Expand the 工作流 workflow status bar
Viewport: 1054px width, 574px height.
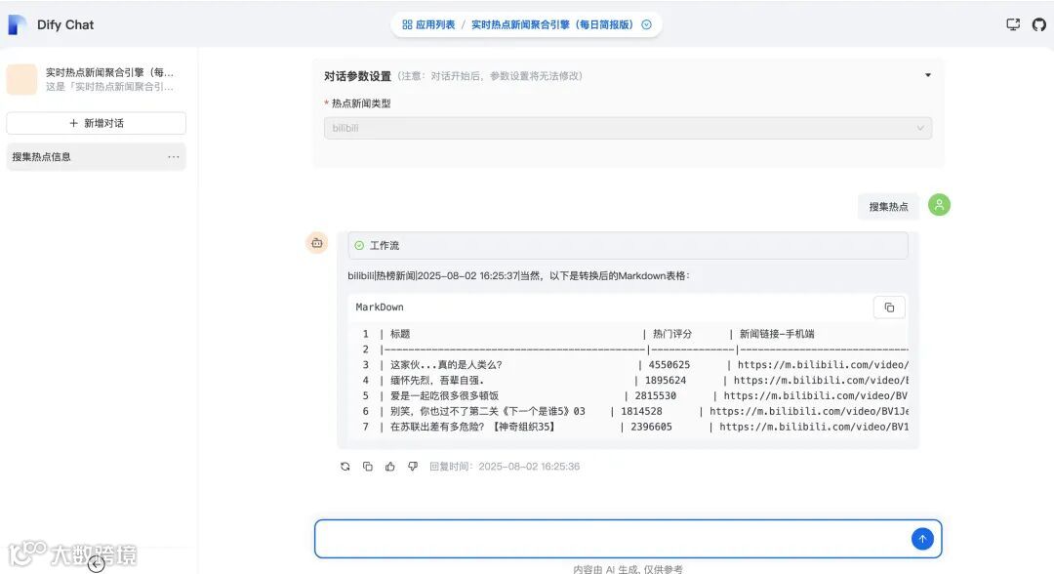(x=628, y=245)
